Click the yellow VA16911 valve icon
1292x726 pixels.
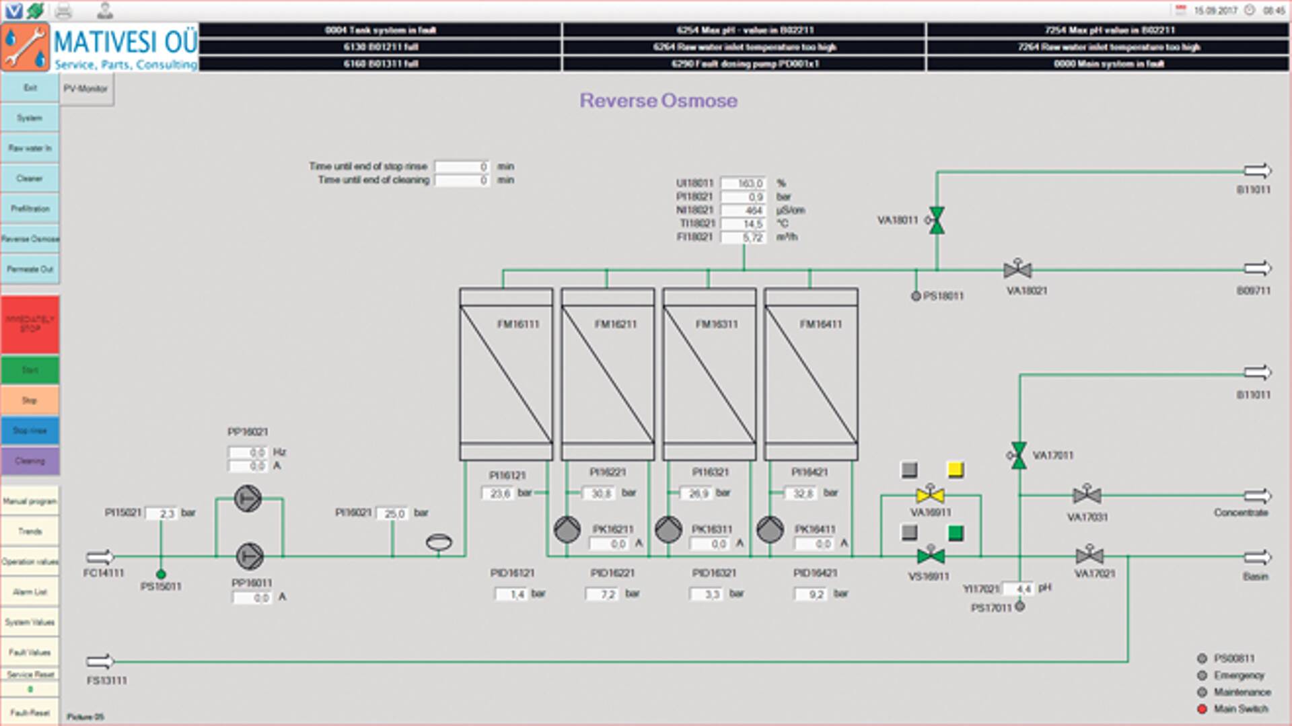[x=930, y=495]
